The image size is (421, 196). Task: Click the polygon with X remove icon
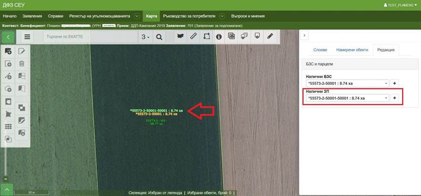tap(22, 133)
